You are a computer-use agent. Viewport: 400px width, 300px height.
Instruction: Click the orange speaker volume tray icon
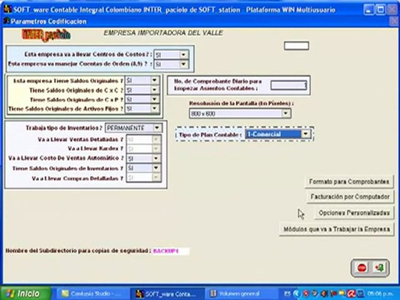[x=324, y=294]
